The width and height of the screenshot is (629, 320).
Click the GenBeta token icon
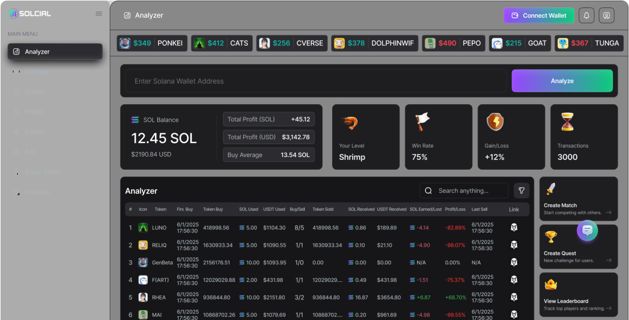pyautogui.click(x=143, y=262)
